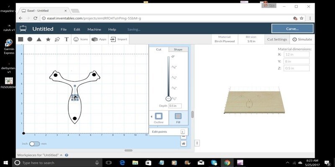Choose the Outline cut type
The height and width of the screenshot is (167, 335).
[x=159, y=118]
